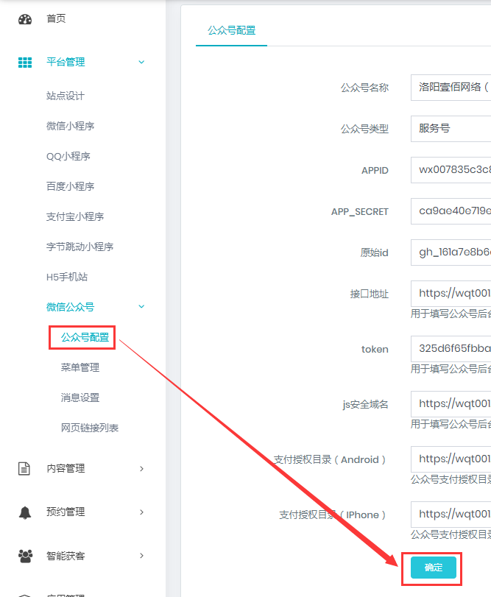Open 菜单管理 in the sidebar

pos(80,367)
